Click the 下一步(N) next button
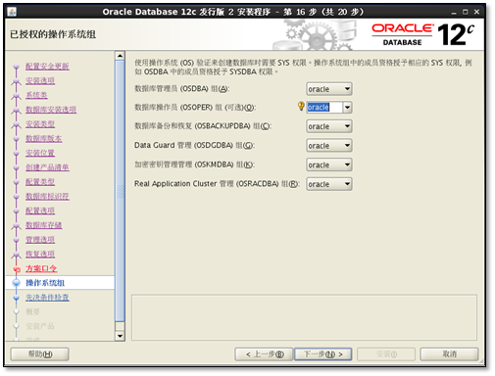The image size is (495, 376). coord(323,354)
